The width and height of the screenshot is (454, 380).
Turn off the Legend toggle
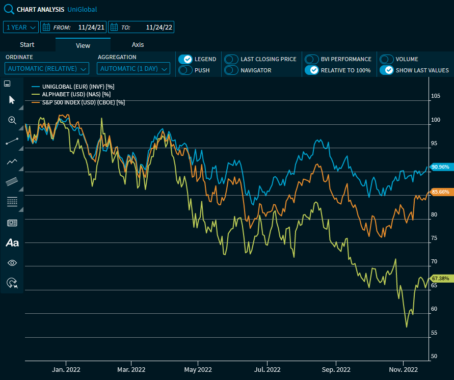pyautogui.click(x=185, y=59)
